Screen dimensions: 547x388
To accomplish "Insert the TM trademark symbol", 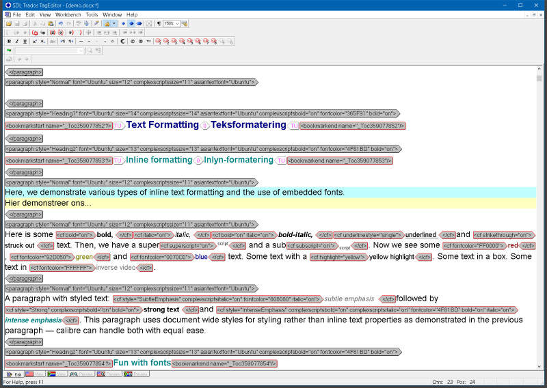I will click(148, 42).
